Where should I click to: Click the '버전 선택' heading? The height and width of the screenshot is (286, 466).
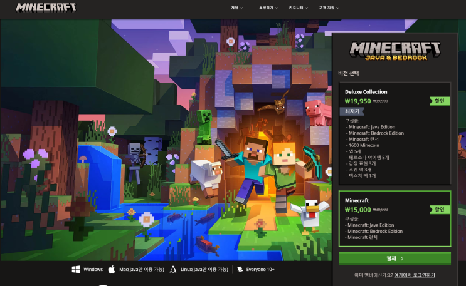coord(348,73)
